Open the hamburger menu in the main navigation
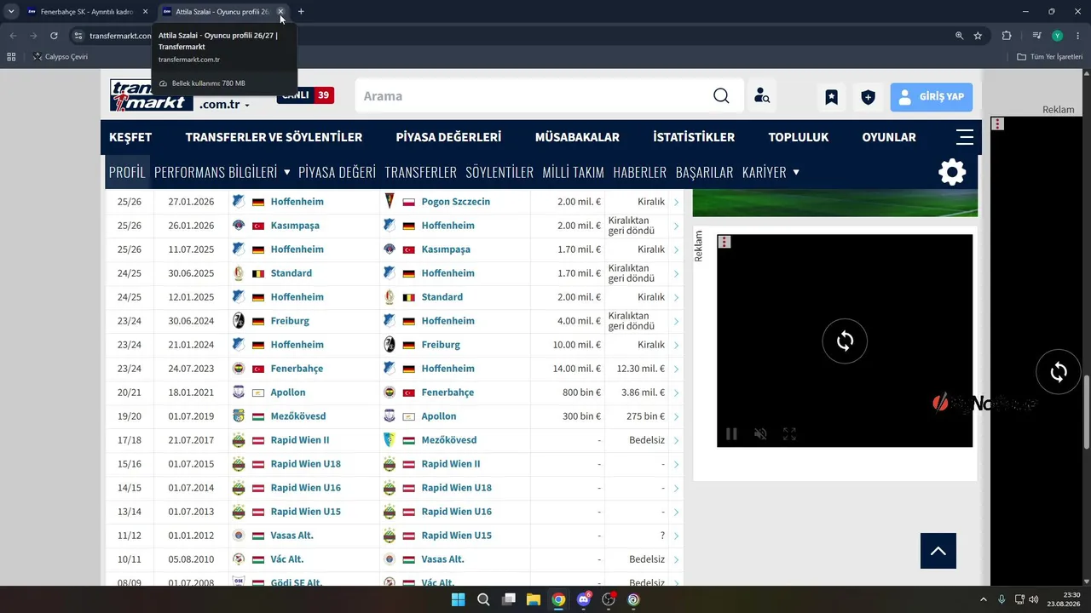 point(965,137)
